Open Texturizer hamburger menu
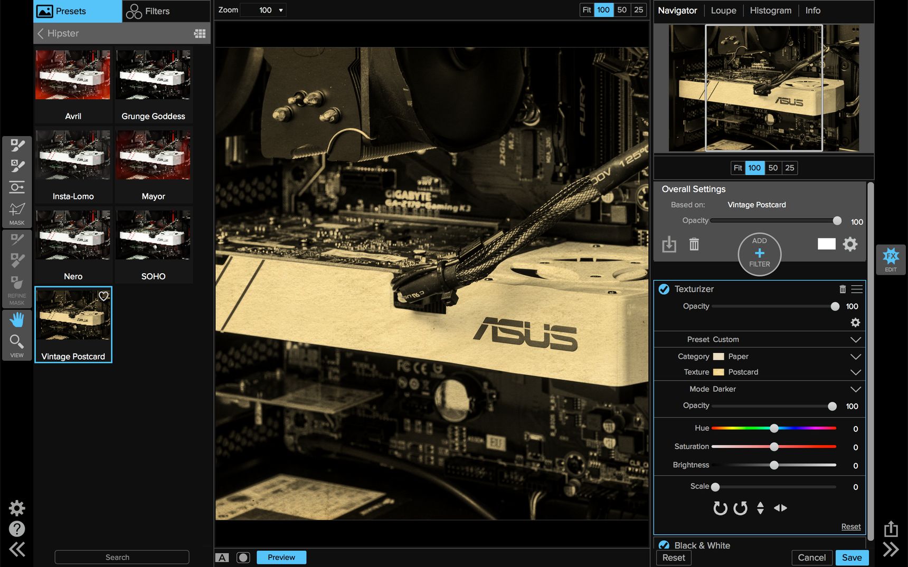Image resolution: width=908 pixels, height=567 pixels. pos(857,289)
